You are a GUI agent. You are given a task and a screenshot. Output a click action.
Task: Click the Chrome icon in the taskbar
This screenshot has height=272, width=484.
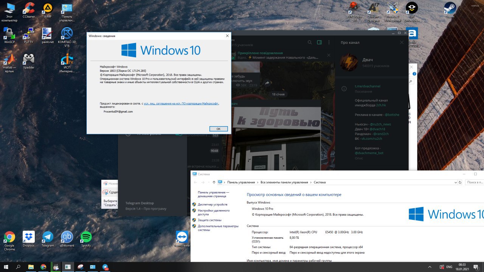(x=43, y=267)
